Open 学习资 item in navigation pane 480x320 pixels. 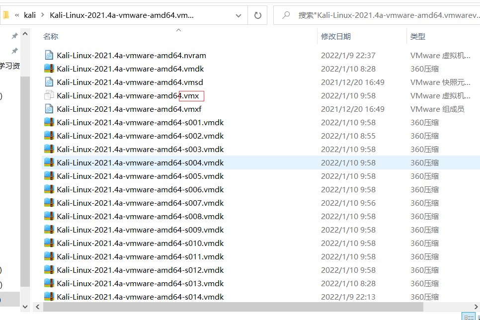10,66
